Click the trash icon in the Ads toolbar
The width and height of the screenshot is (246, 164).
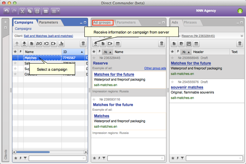(x=240, y=44)
